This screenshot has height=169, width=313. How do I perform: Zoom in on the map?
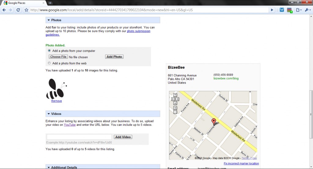[175, 108]
